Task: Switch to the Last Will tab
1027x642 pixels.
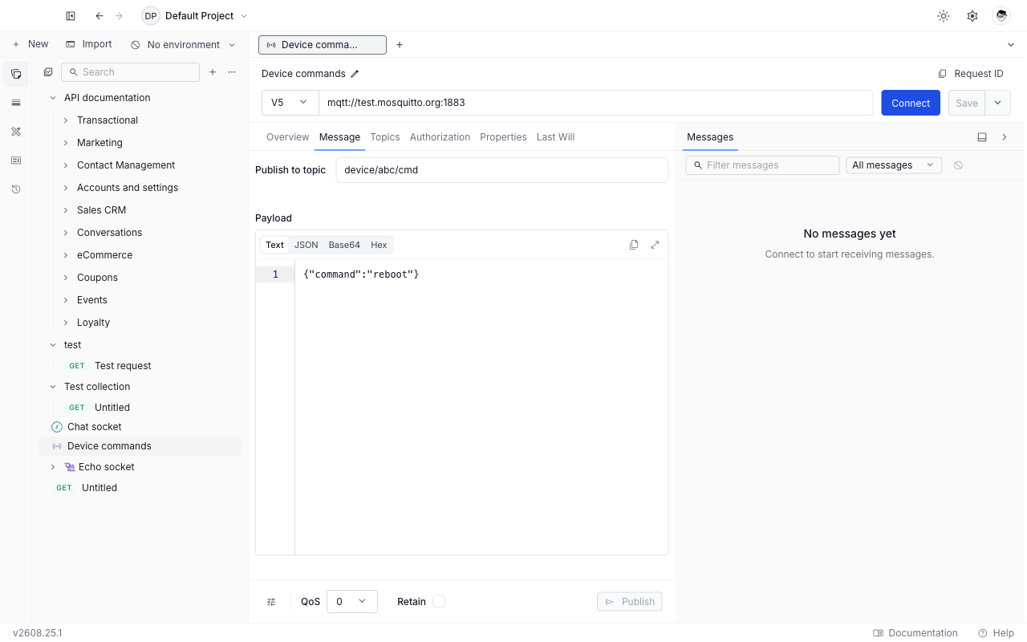Action: pos(555,137)
